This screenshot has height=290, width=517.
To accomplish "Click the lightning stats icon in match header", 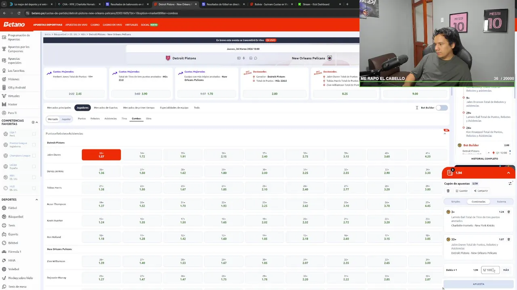I will point(244,58).
